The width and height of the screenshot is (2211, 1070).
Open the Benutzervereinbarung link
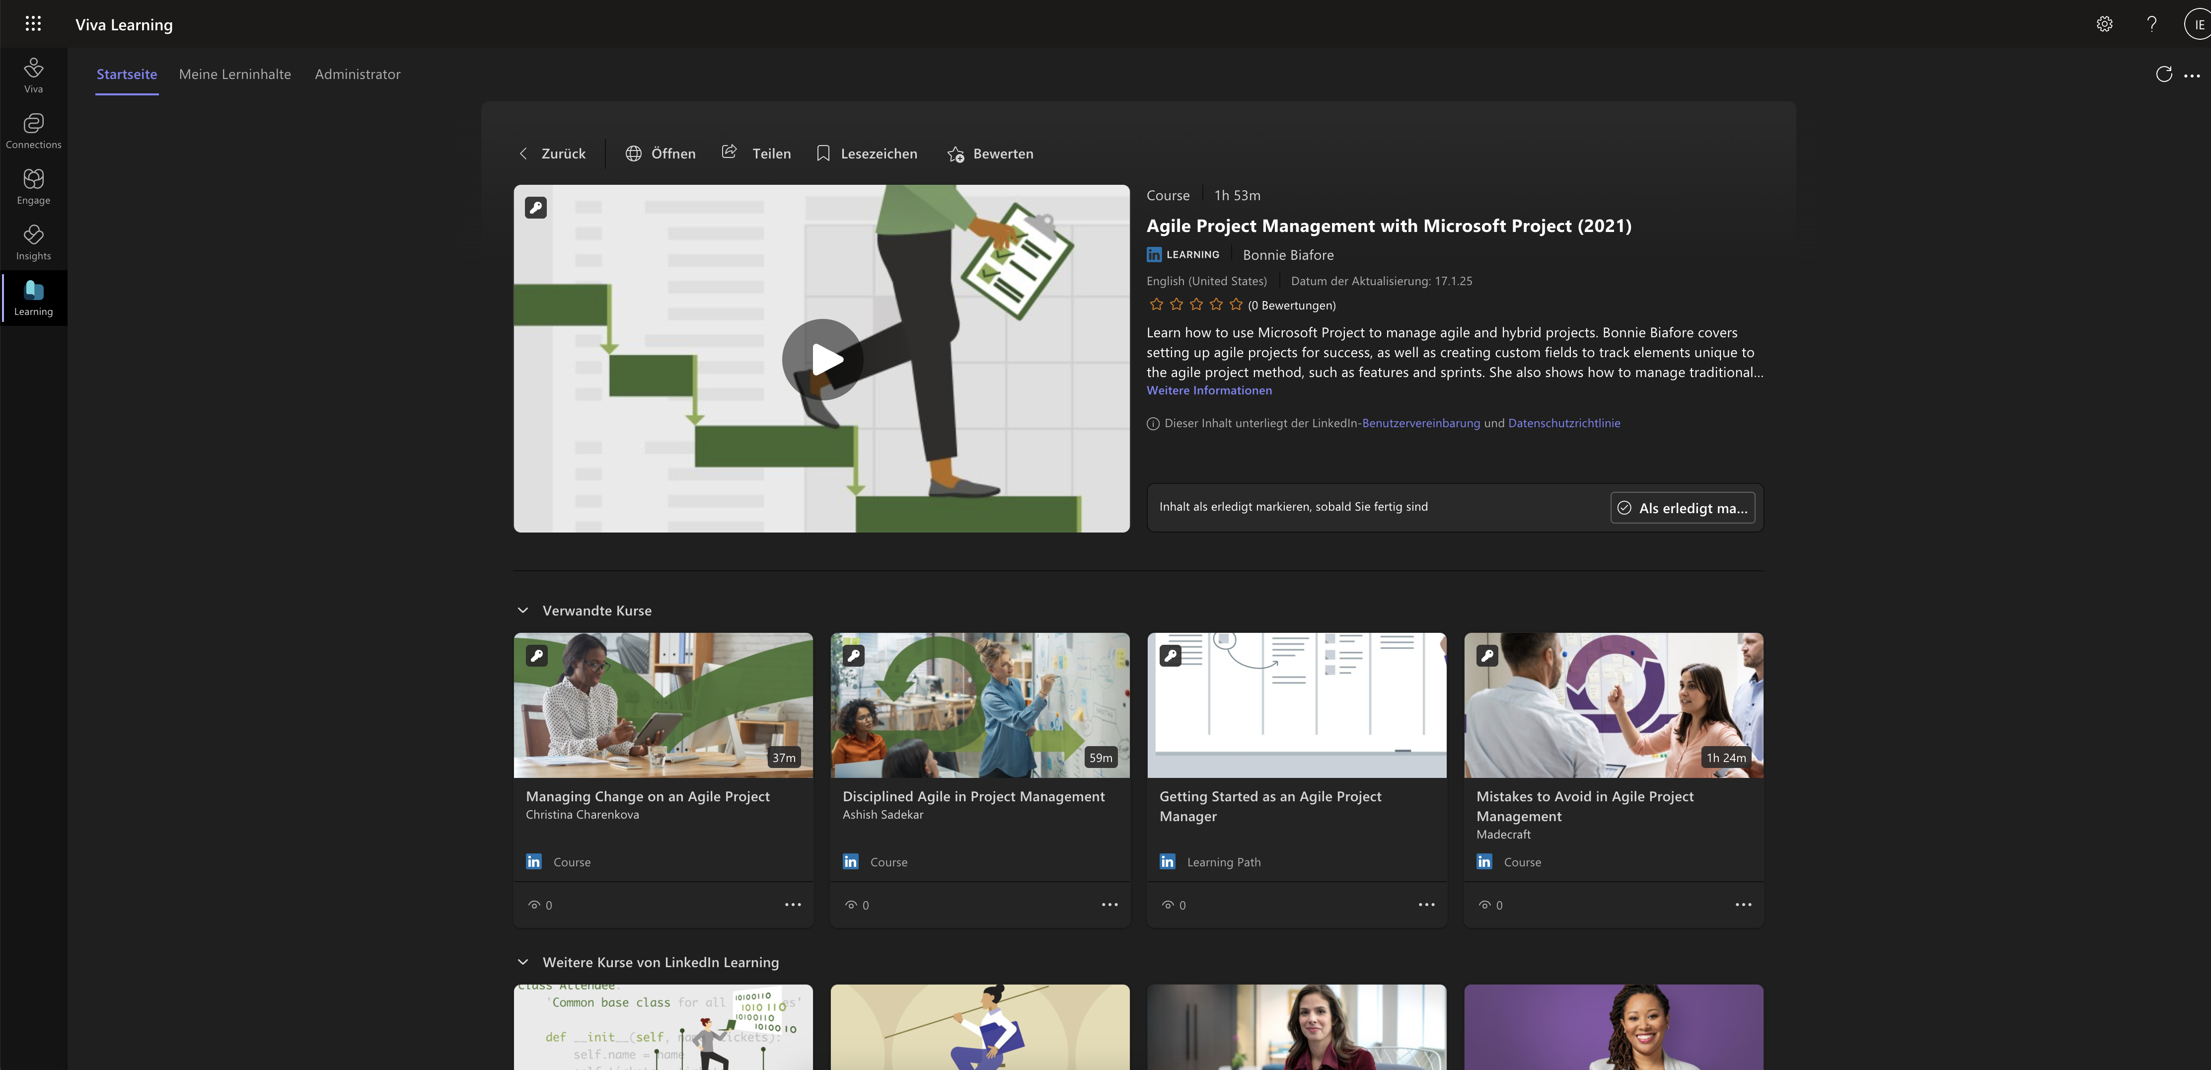pos(1420,423)
